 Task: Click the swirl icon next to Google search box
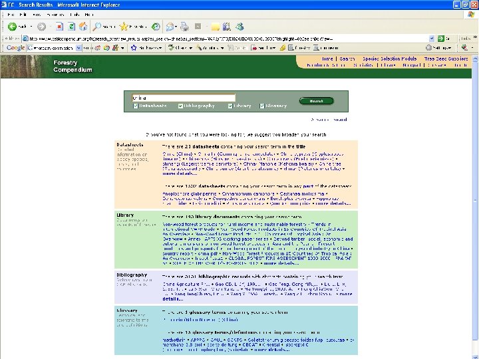(x=106, y=48)
